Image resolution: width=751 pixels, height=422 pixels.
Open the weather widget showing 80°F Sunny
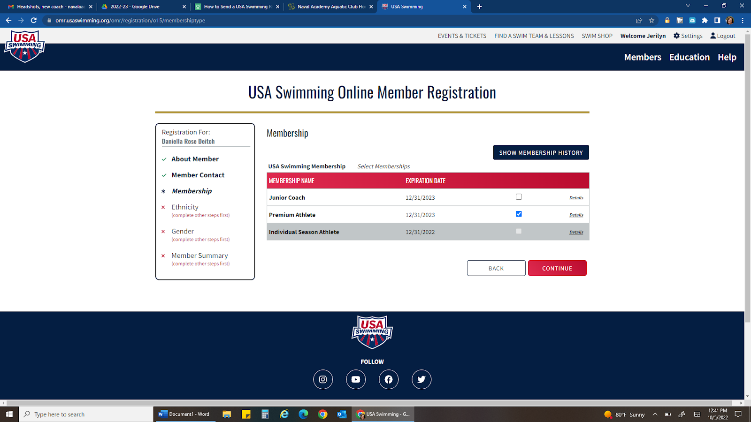(624, 414)
